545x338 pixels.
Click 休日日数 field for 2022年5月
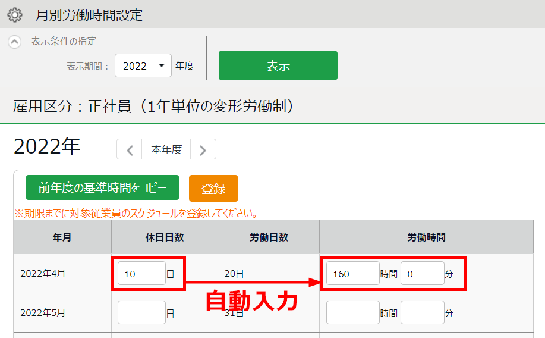[x=141, y=312]
